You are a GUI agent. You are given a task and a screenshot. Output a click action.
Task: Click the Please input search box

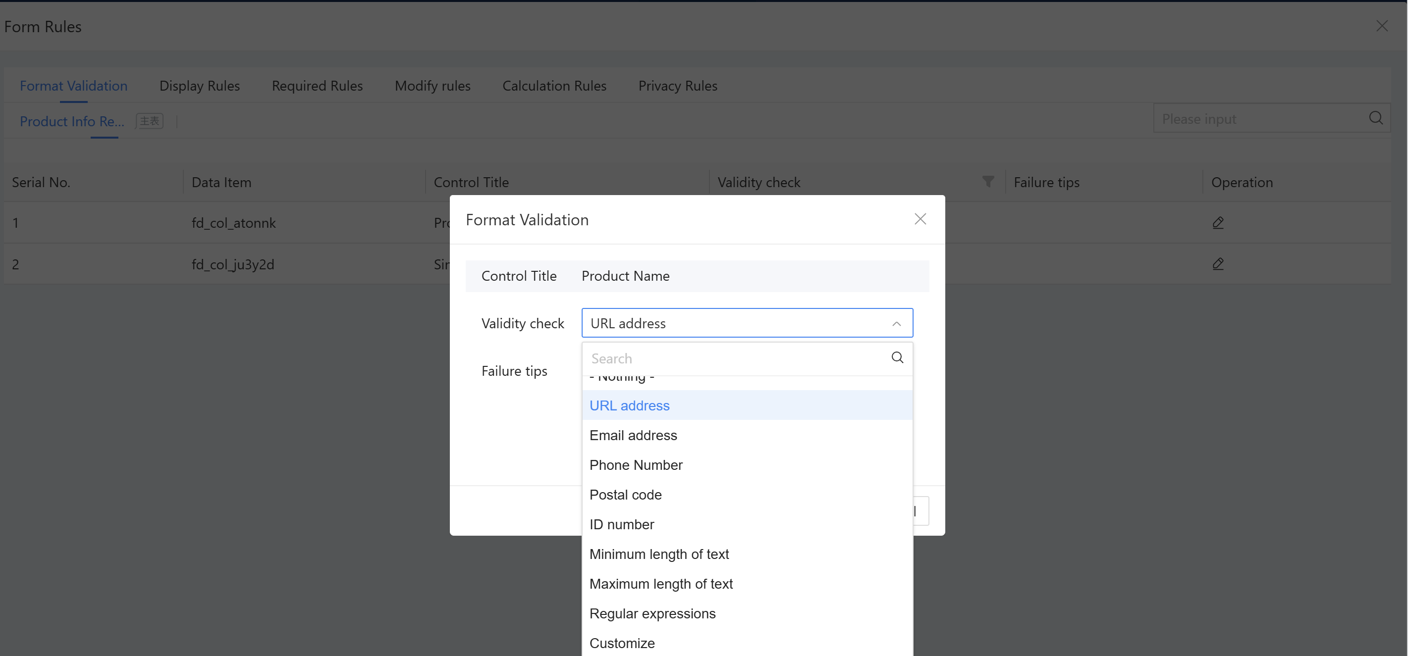(x=1257, y=118)
